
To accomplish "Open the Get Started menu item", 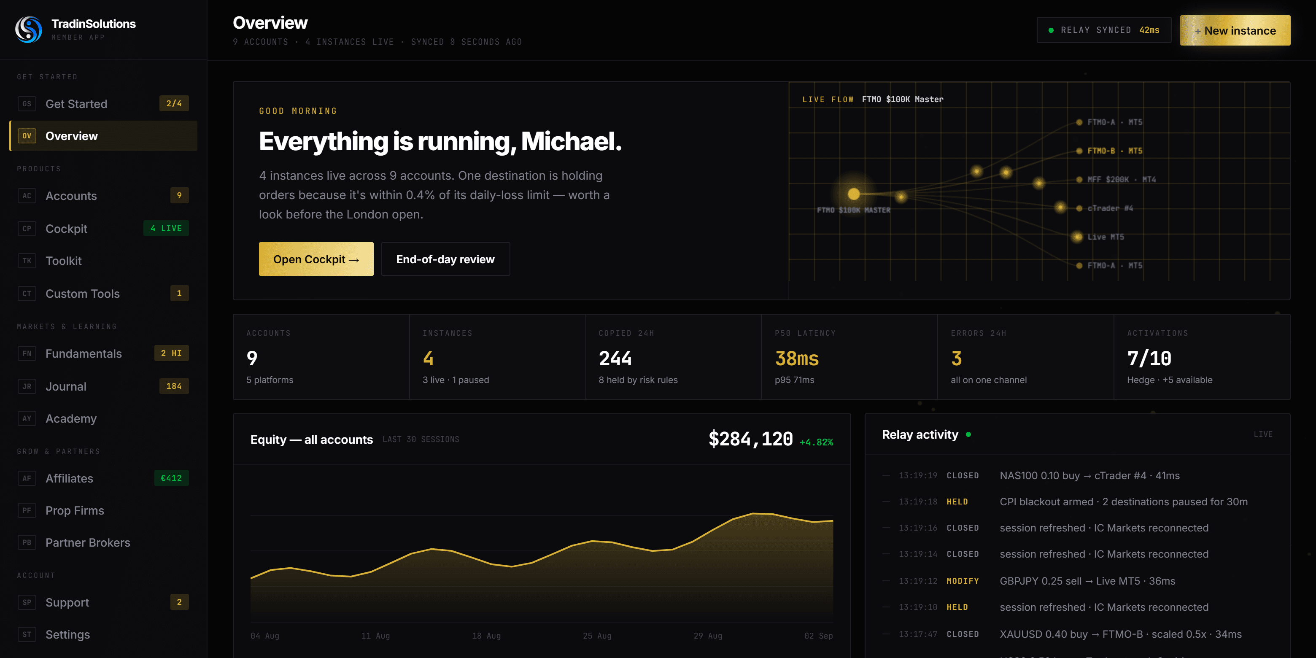I will (x=103, y=104).
